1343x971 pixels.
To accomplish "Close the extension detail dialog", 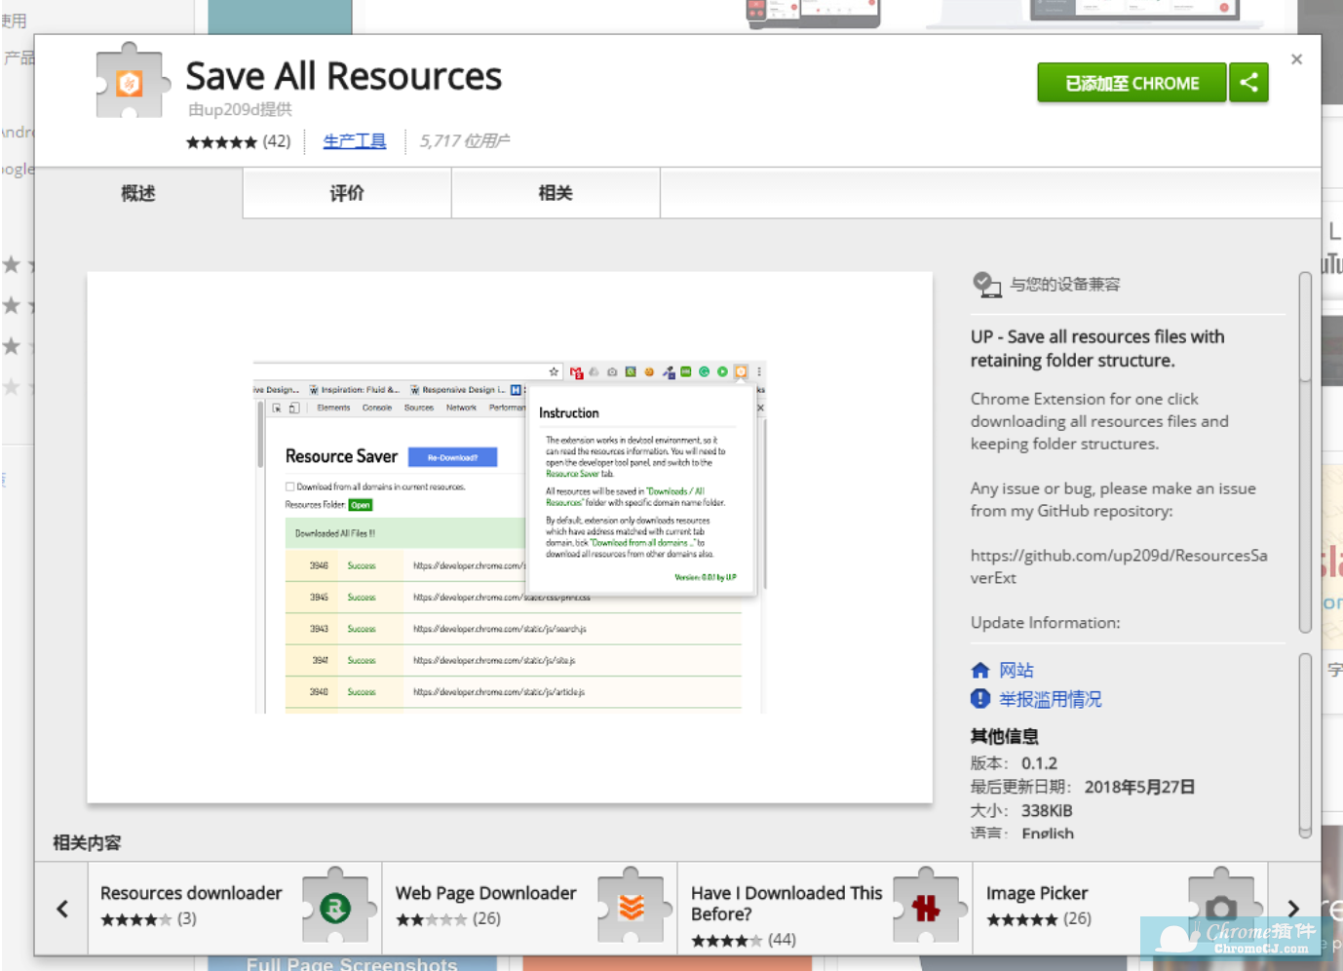I will tap(1296, 59).
